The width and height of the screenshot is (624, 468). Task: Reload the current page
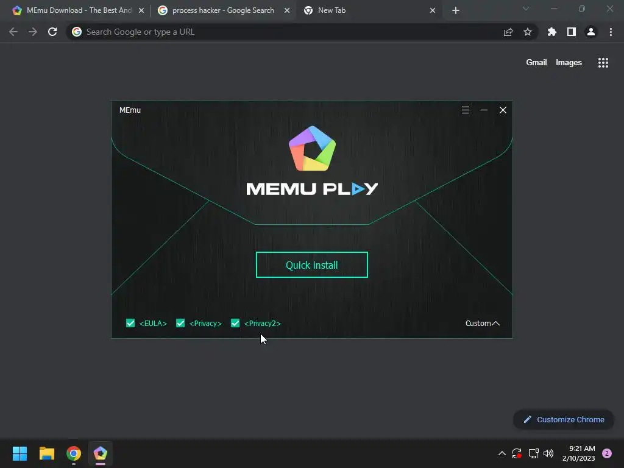pos(52,32)
